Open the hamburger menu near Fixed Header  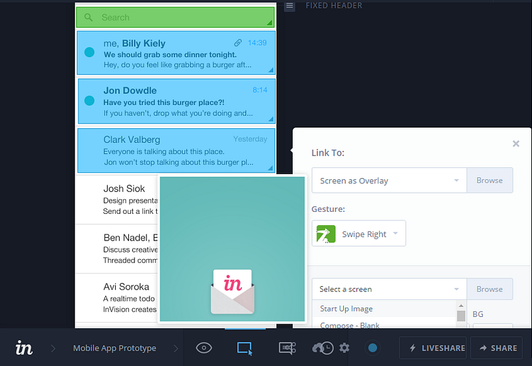(289, 5)
